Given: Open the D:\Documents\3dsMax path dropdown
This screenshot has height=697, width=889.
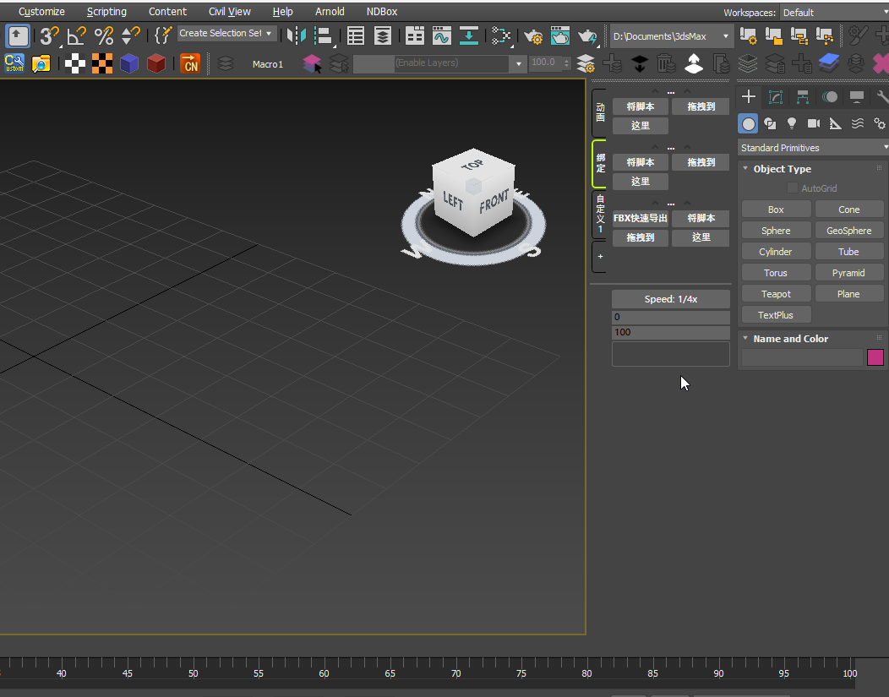Looking at the screenshot, I should (x=671, y=36).
